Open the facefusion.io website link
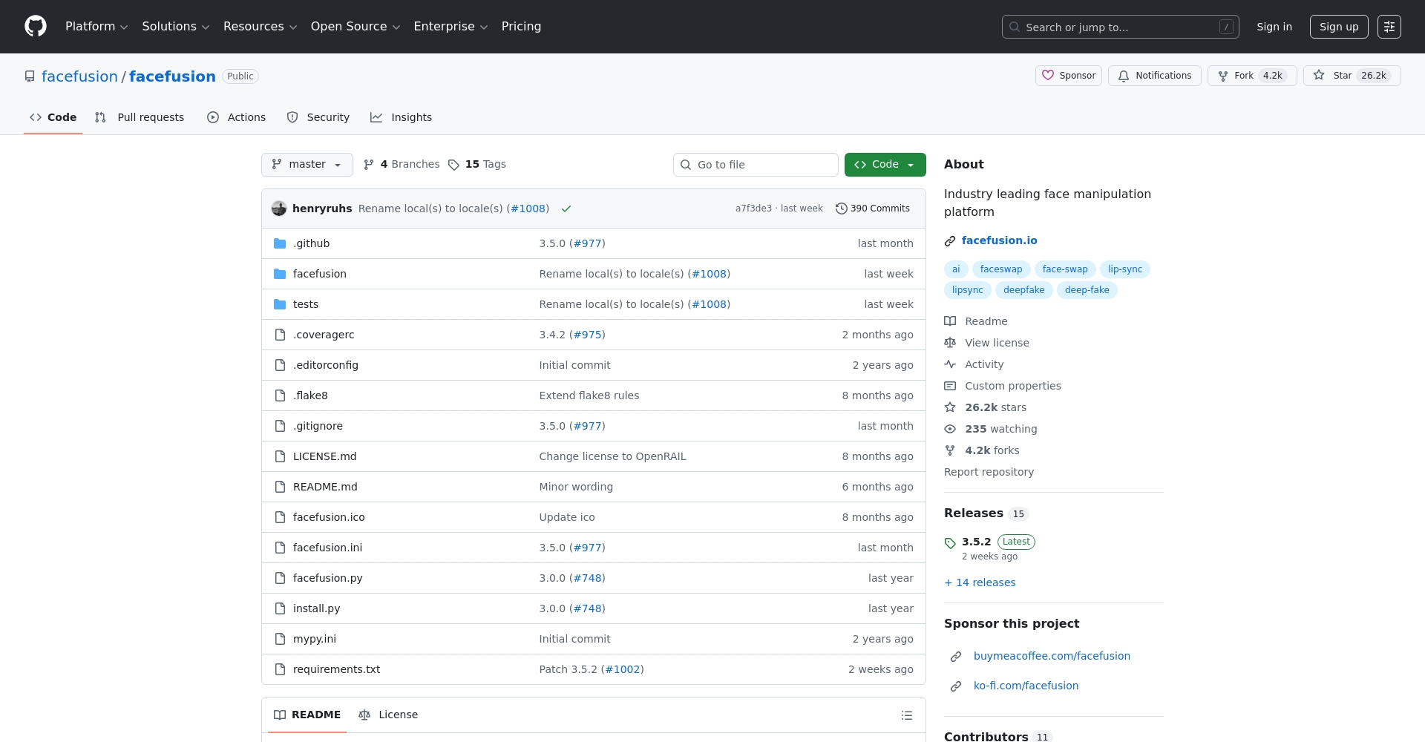The image size is (1425, 742). tap(999, 240)
